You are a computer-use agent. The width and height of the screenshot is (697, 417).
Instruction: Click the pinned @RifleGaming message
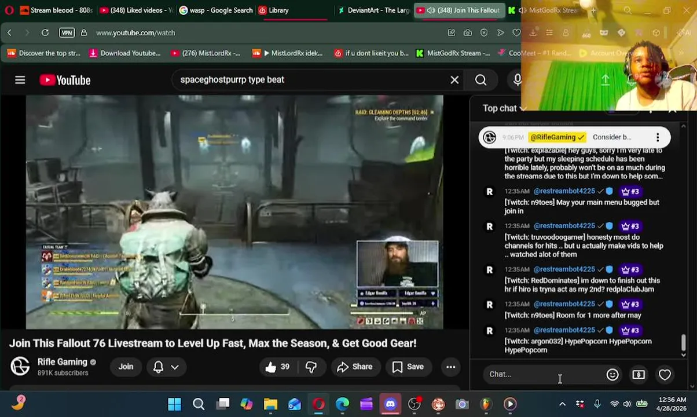click(574, 137)
